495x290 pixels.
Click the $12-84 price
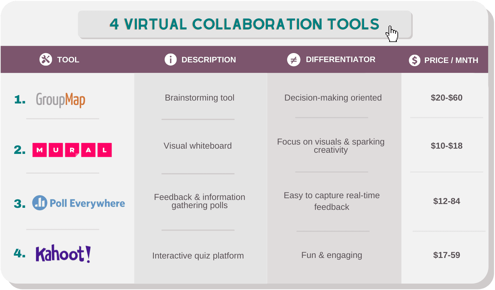(x=447, y=201)
